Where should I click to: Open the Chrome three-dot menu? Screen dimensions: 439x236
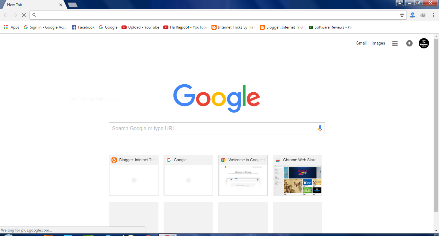(433, 15)
